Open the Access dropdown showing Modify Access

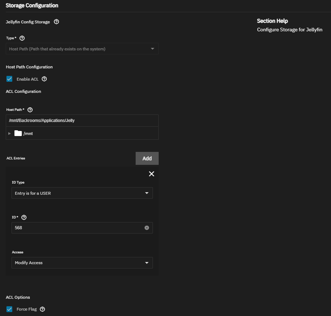[82, 263]
